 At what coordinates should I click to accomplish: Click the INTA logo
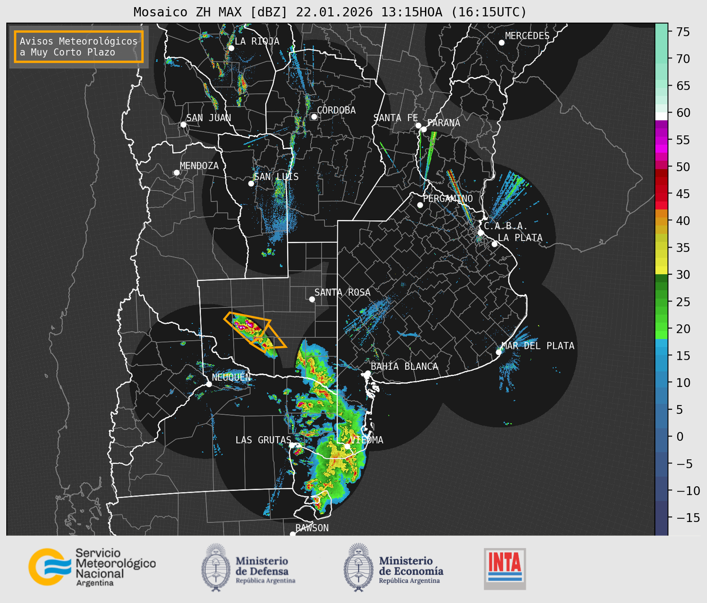(505, 569)
